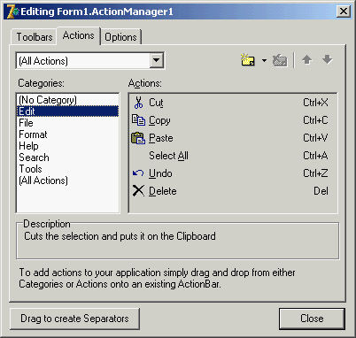Open the New Action dropdown arrow
356x338 pixels.
point(264,60)
